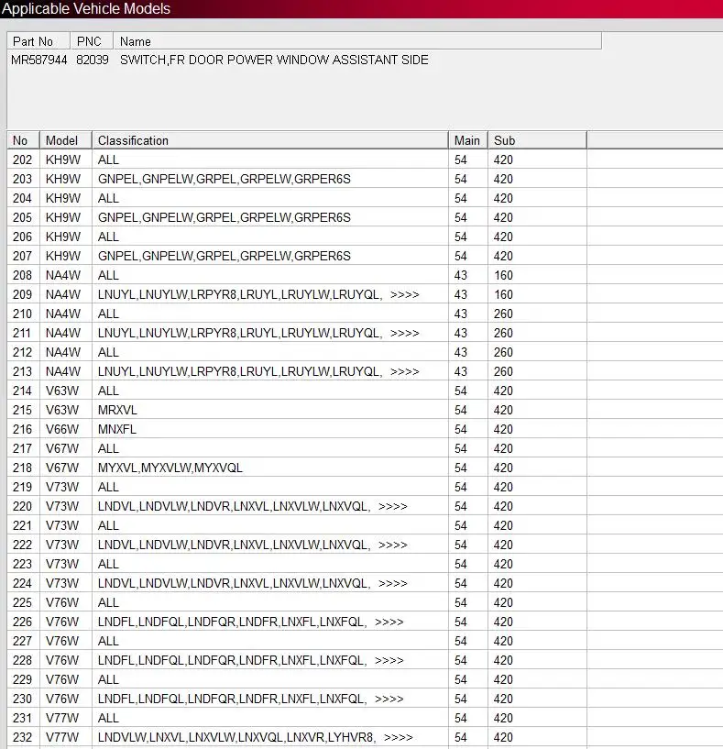723x749 pixels.
Task: Expand >>>> in row 211 classification
Action: [404, 333]
